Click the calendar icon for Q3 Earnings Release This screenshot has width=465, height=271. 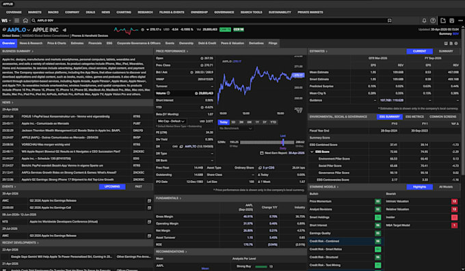pos(149,236)
